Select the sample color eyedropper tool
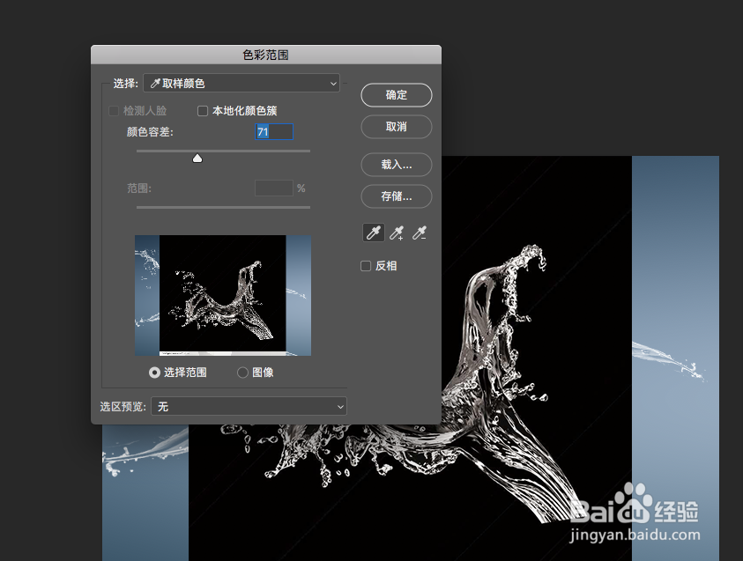 coord(373,232)
